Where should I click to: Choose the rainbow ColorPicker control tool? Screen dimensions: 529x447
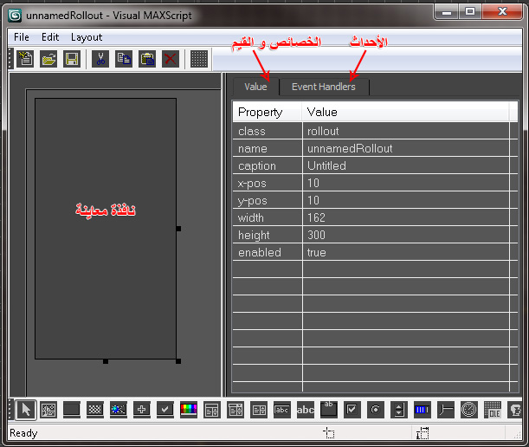[x=189, y=410]
